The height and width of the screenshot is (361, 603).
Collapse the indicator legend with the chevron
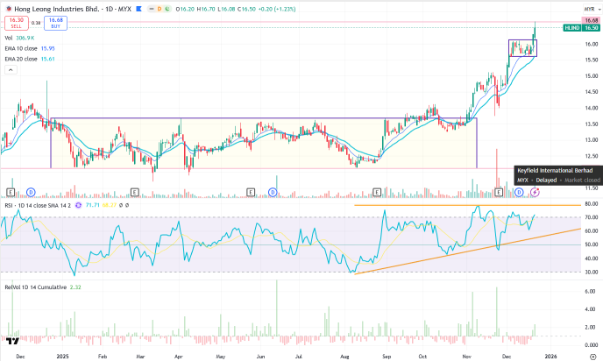[11, 70]
